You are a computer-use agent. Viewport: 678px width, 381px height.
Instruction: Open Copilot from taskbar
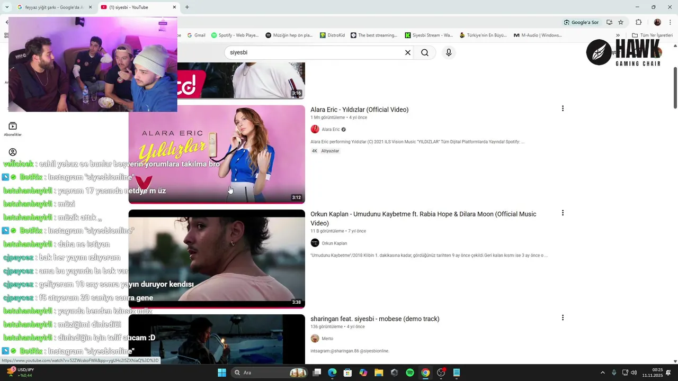click(363, 373)
